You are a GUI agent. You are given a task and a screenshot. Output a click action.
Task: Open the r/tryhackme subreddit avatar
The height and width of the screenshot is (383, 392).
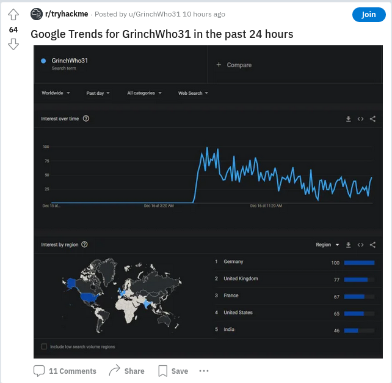click(x=37, y=14)
